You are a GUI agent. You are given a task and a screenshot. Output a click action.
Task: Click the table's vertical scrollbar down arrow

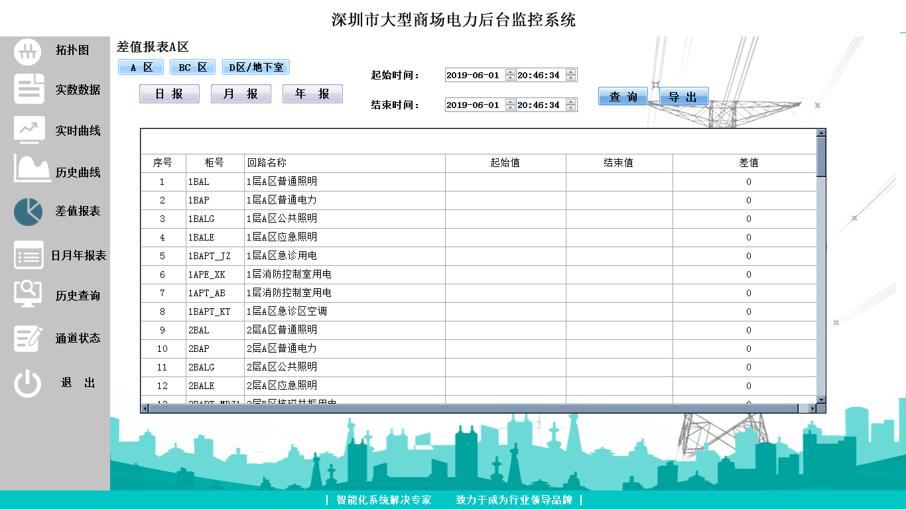[x=821, y=400]
